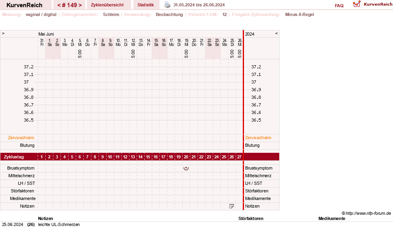This screenshot has height=234, width=393.
Task: Click the KurvenReich title
Action: pos(24,5)
